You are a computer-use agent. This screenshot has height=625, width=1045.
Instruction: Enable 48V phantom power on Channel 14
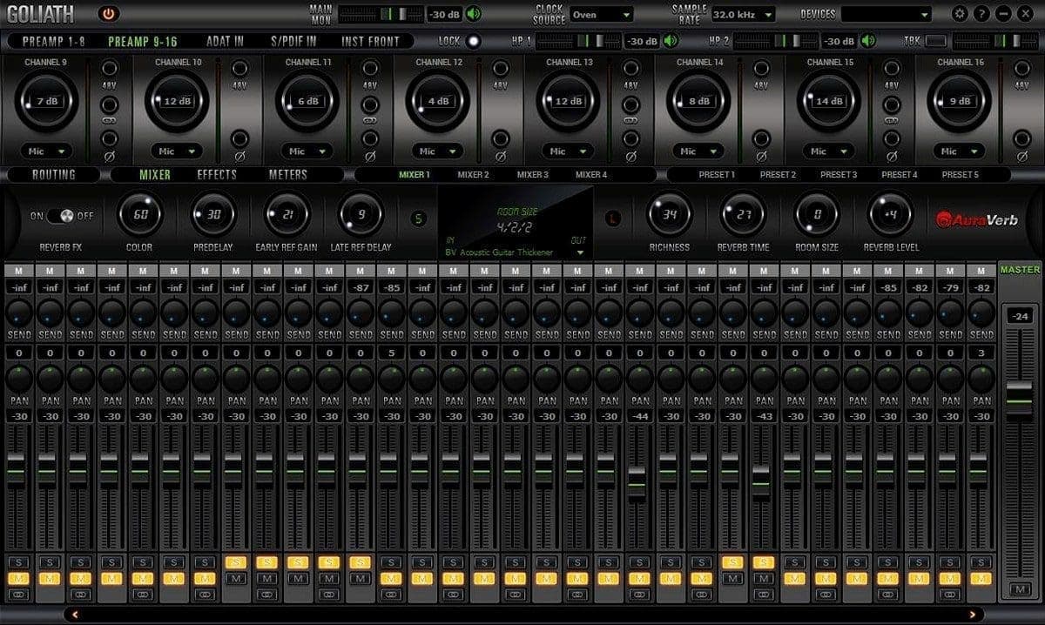(x=761, y=69)
